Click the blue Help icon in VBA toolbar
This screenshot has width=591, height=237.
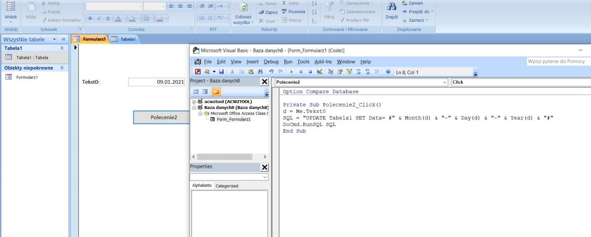point(388,72)
